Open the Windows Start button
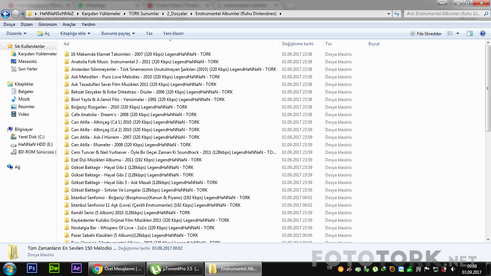This screenshot has width=491, height=276. click(10, 268)
